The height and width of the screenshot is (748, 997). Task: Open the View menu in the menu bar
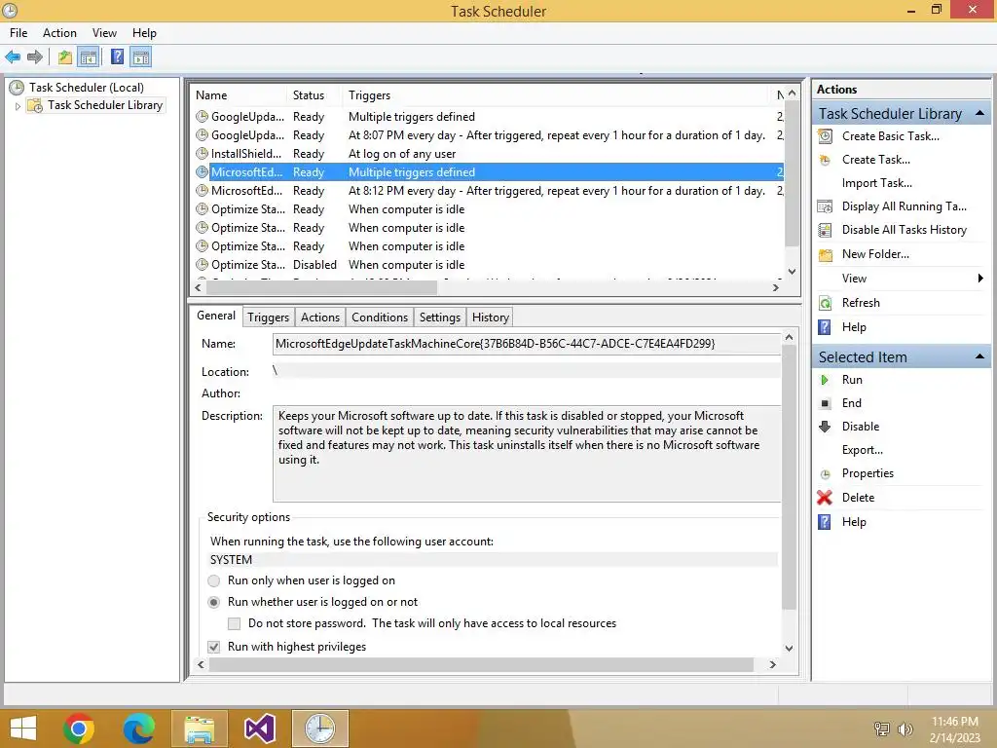pyautogui.click(x=104, y=33)
